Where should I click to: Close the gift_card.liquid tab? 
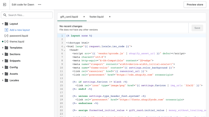tap(84, 17)
